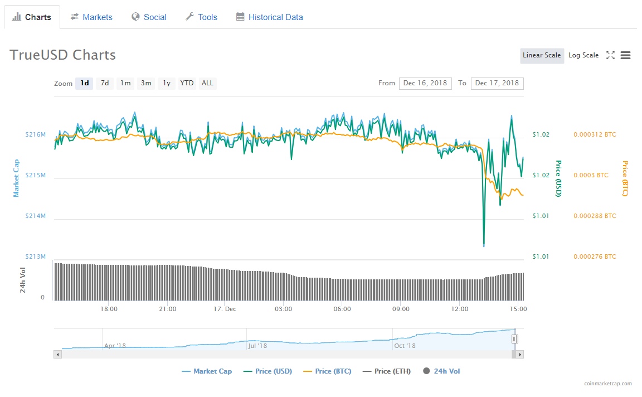Image resolution: width=642 pixels, height=397 pixels.
Task: Click the wrench Tools icon
Action: (x=189, y=17)
